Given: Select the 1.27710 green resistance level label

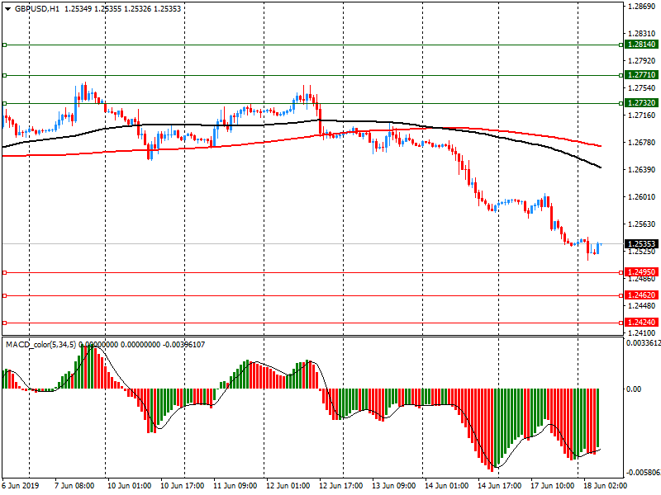Looking at the screenshot, I should pos(641,75).
